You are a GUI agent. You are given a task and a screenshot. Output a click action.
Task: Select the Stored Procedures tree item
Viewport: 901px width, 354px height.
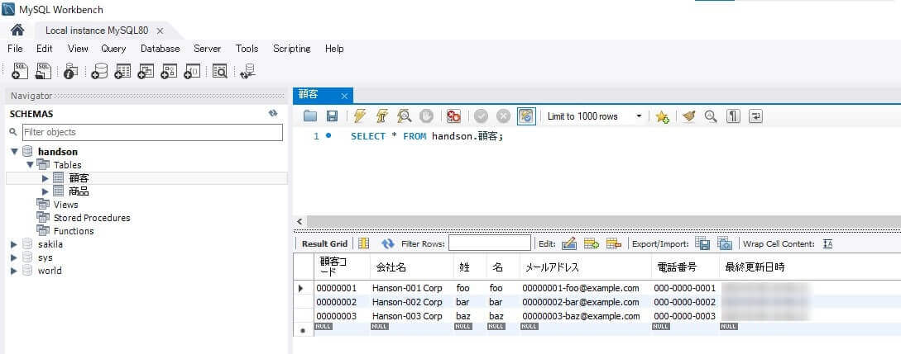point(92,218)
